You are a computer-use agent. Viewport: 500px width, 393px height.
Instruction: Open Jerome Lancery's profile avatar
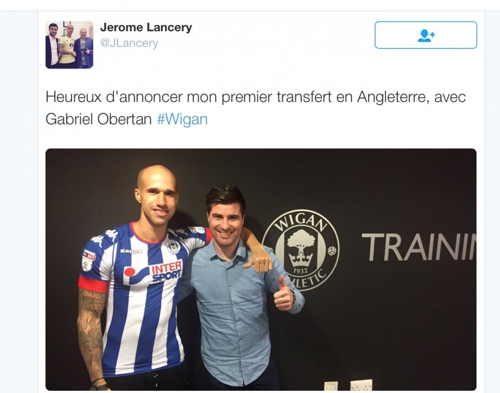(69, 45)
